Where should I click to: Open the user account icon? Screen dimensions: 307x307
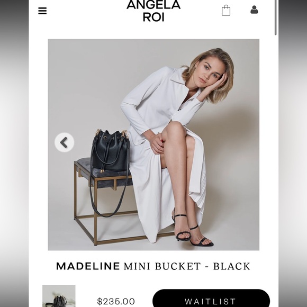click(254, 10)
